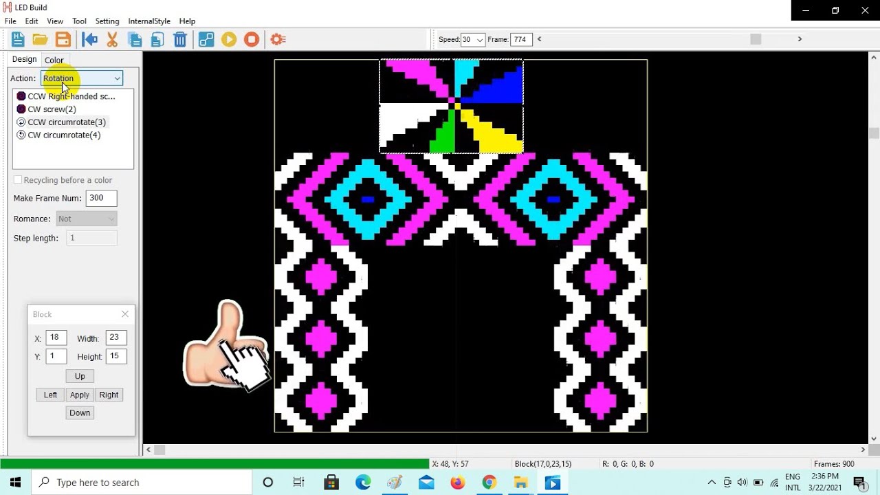Click the blue connected-squares layout icon
The image size is (880, 495).
[206, 39]
